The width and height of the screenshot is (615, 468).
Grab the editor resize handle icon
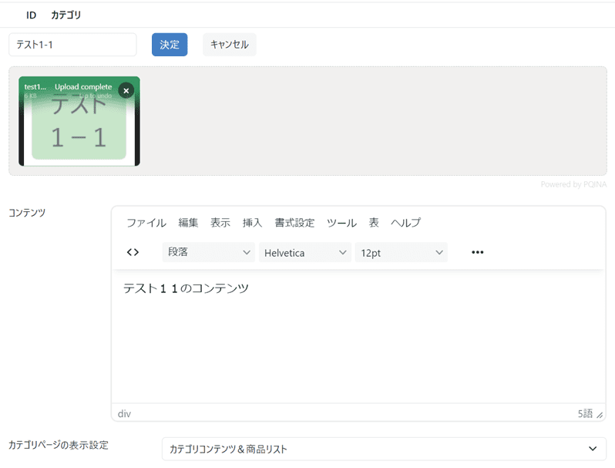[x=600, y=414]
